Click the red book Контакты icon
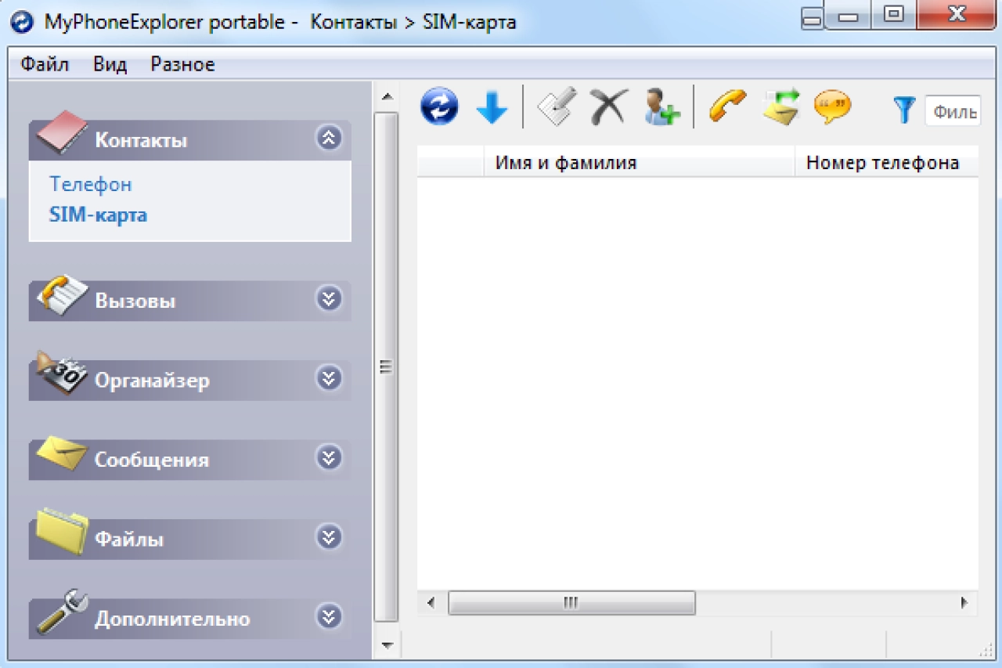 click(61, 132)
